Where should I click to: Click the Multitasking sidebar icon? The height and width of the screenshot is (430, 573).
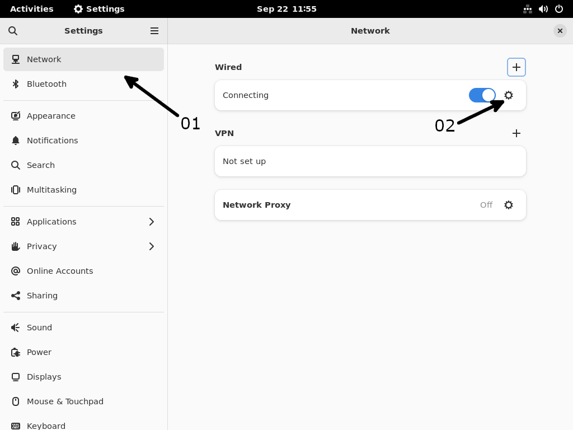[x=16, y=189]
